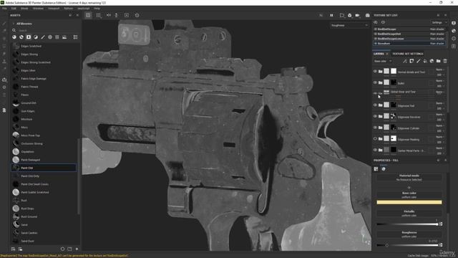Click the document icon at the left toolbar bottom
Image resolution: width=458 pixels, height=258 pixels.
4,110
